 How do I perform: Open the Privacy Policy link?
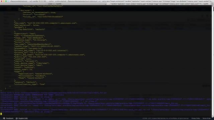coord(196,118)
